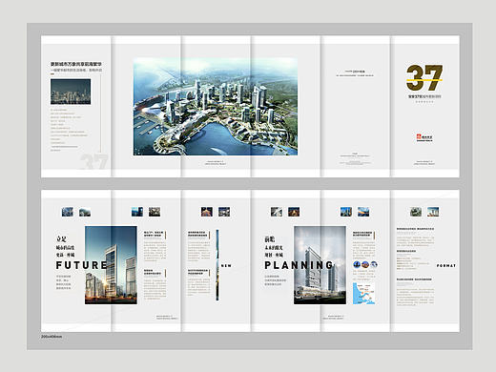496x372 pixels.
Task: Click the large gold 37 cover number
Action: coord(424,77)
